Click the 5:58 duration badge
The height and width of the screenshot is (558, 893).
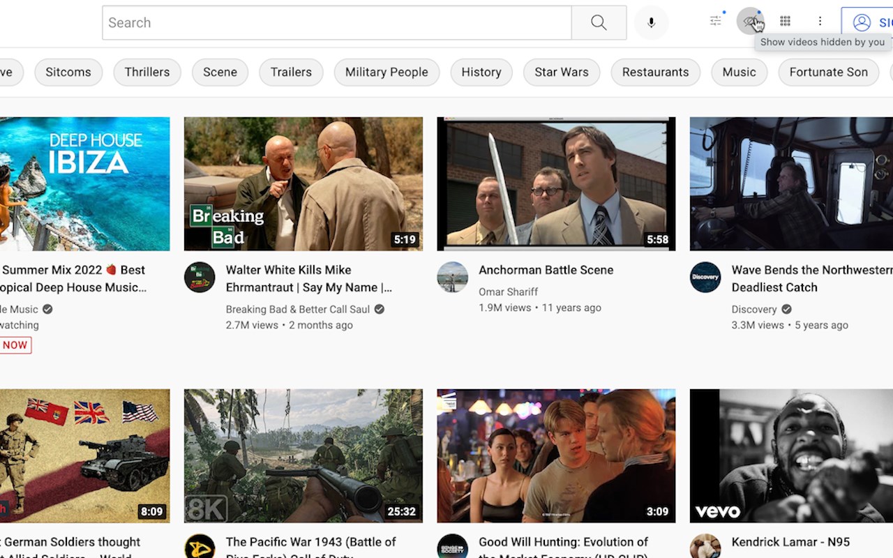click(657, 239)
